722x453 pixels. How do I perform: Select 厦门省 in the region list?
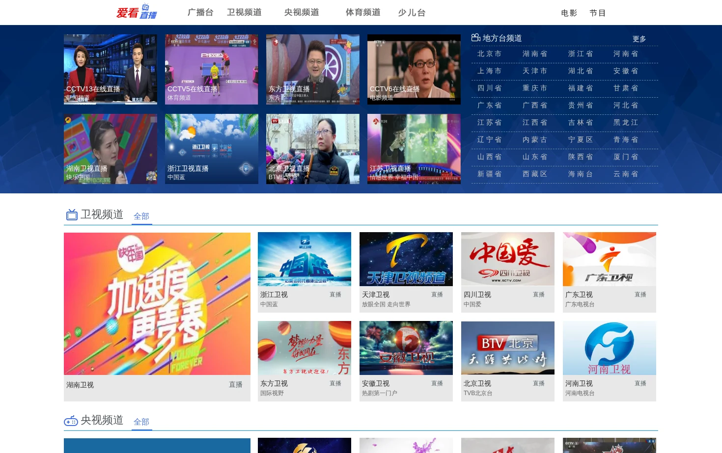coord(626,157)
